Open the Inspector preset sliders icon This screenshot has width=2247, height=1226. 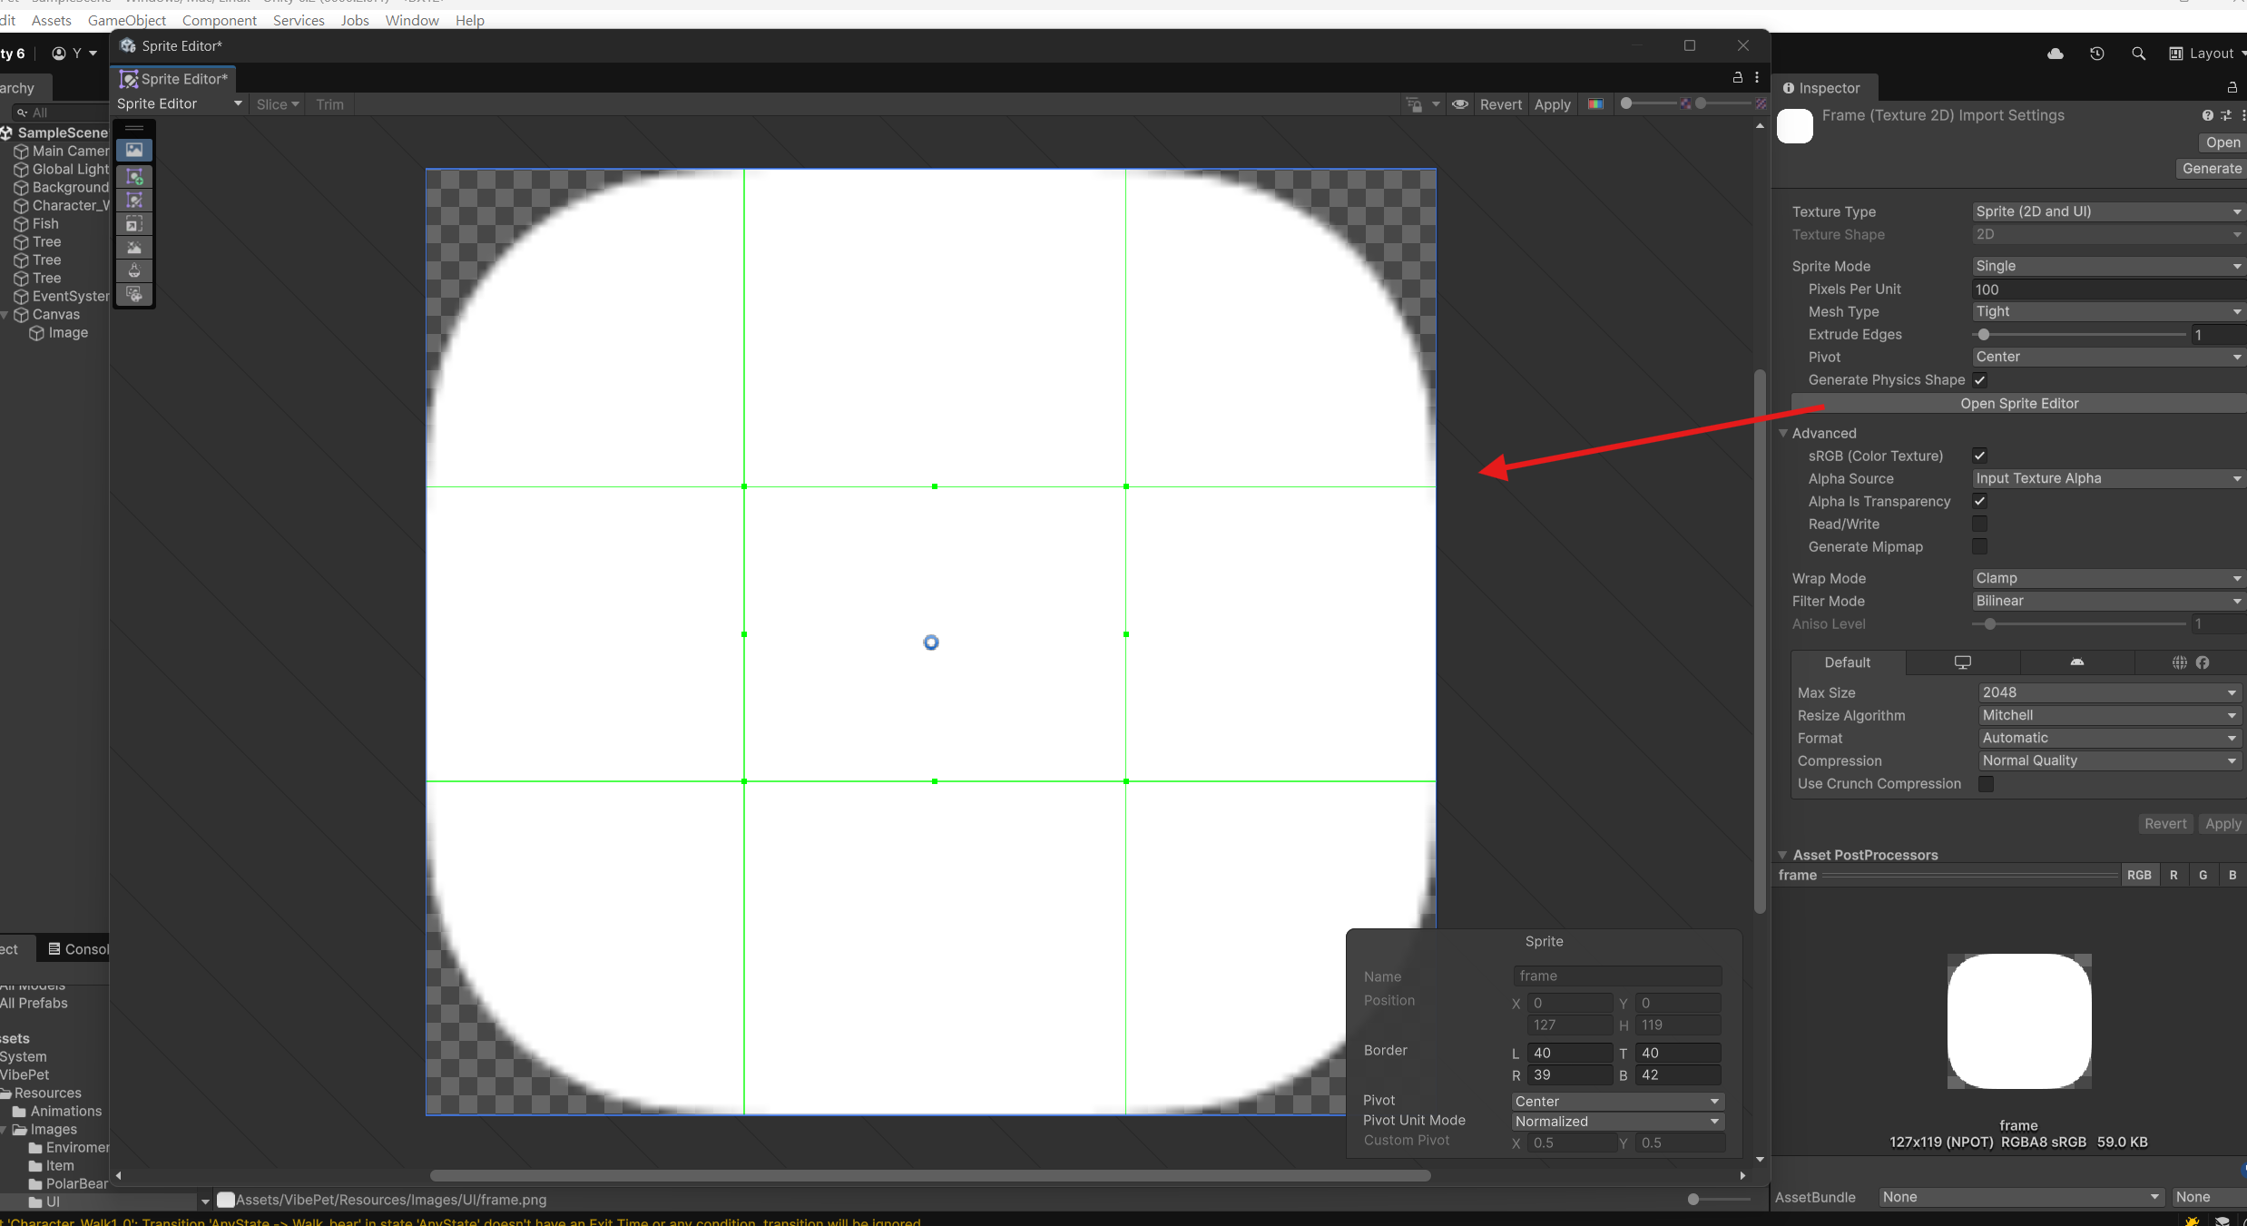[x=2226, y=115]
